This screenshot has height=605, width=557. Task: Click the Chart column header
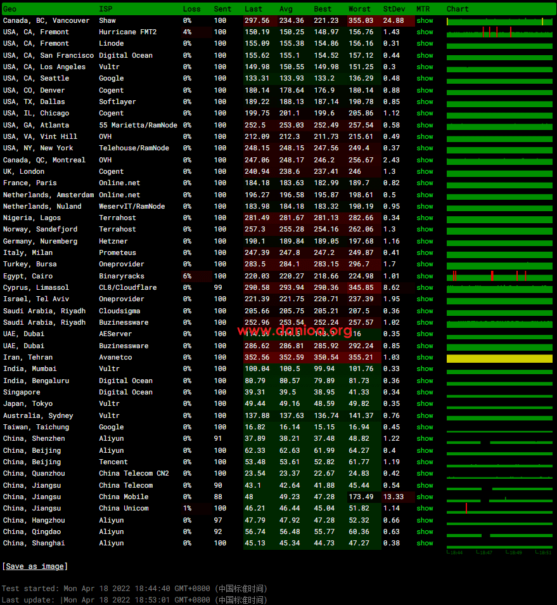458,9
